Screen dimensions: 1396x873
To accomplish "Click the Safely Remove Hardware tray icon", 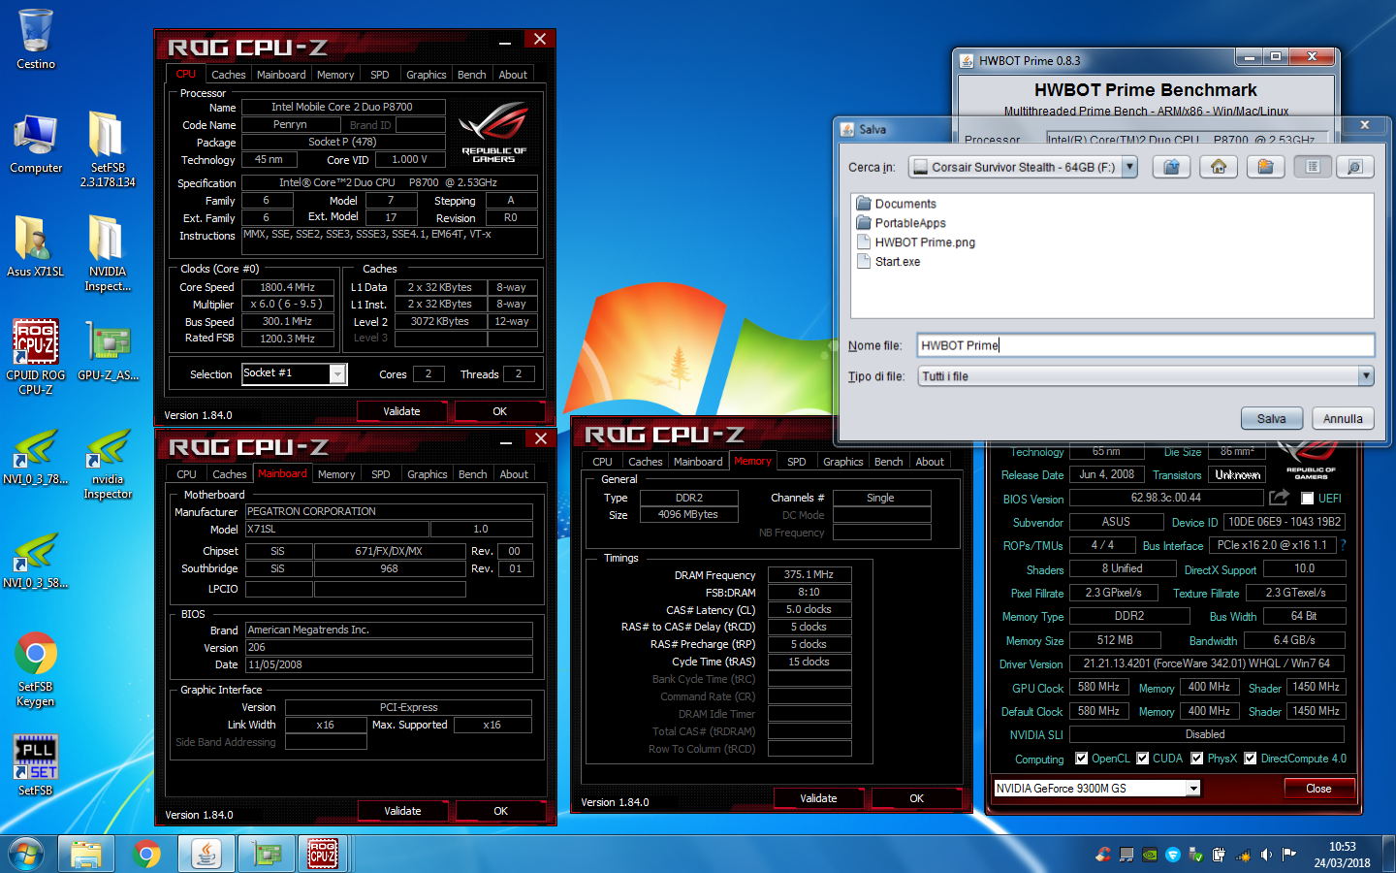I will coord(1195,855).
